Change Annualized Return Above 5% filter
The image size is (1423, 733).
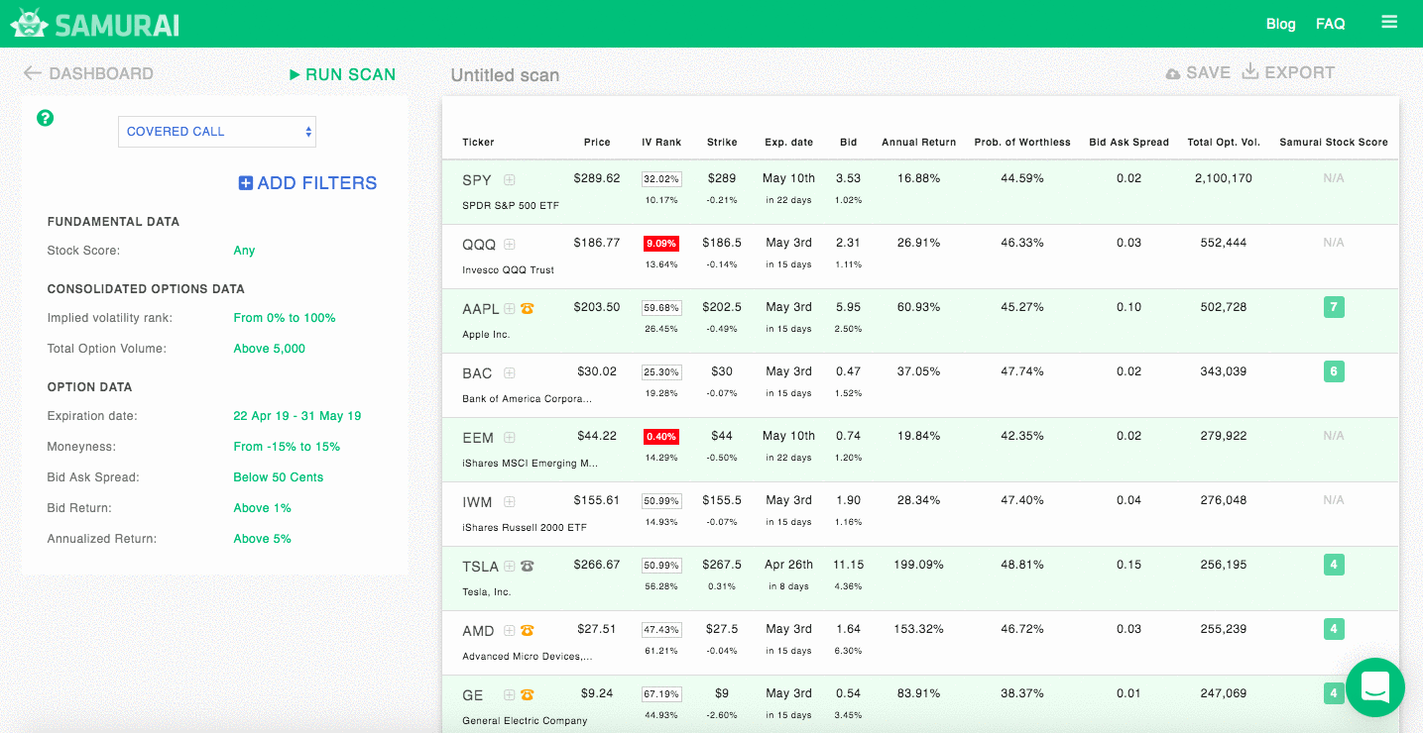(263, 539)
